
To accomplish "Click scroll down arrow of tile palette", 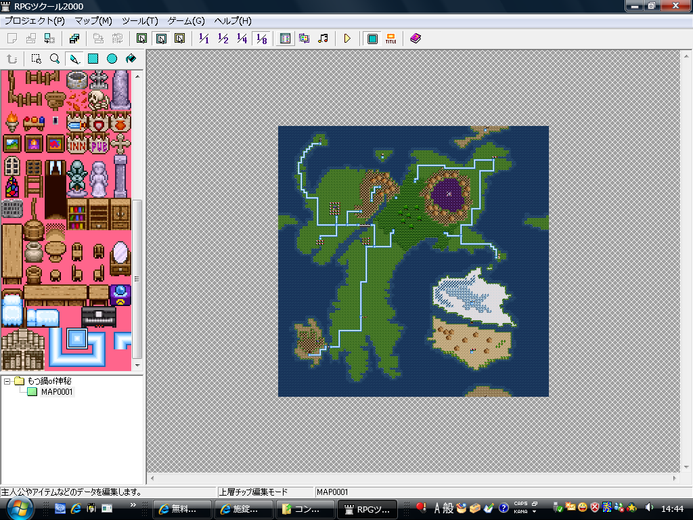I will (137, 365).
